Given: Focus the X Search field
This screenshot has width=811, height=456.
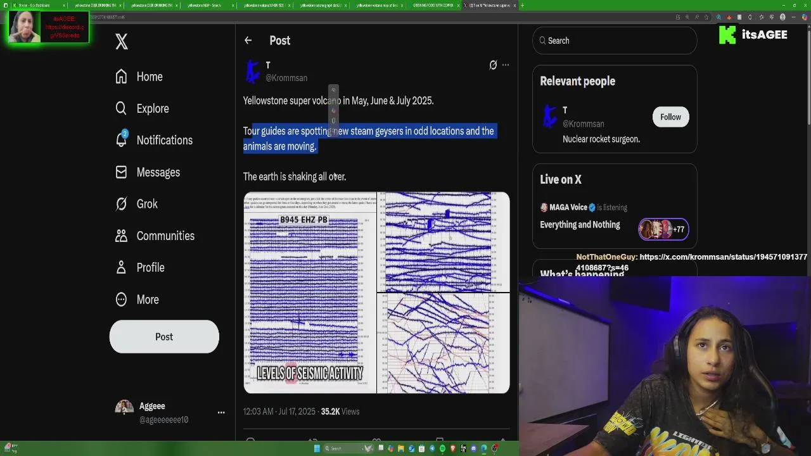Looking at the screenshot, I should pyautogui.click(x=615, y=41).
